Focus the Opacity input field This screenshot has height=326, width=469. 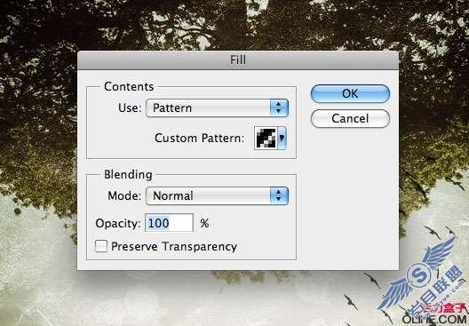click(x=170, y=223)
